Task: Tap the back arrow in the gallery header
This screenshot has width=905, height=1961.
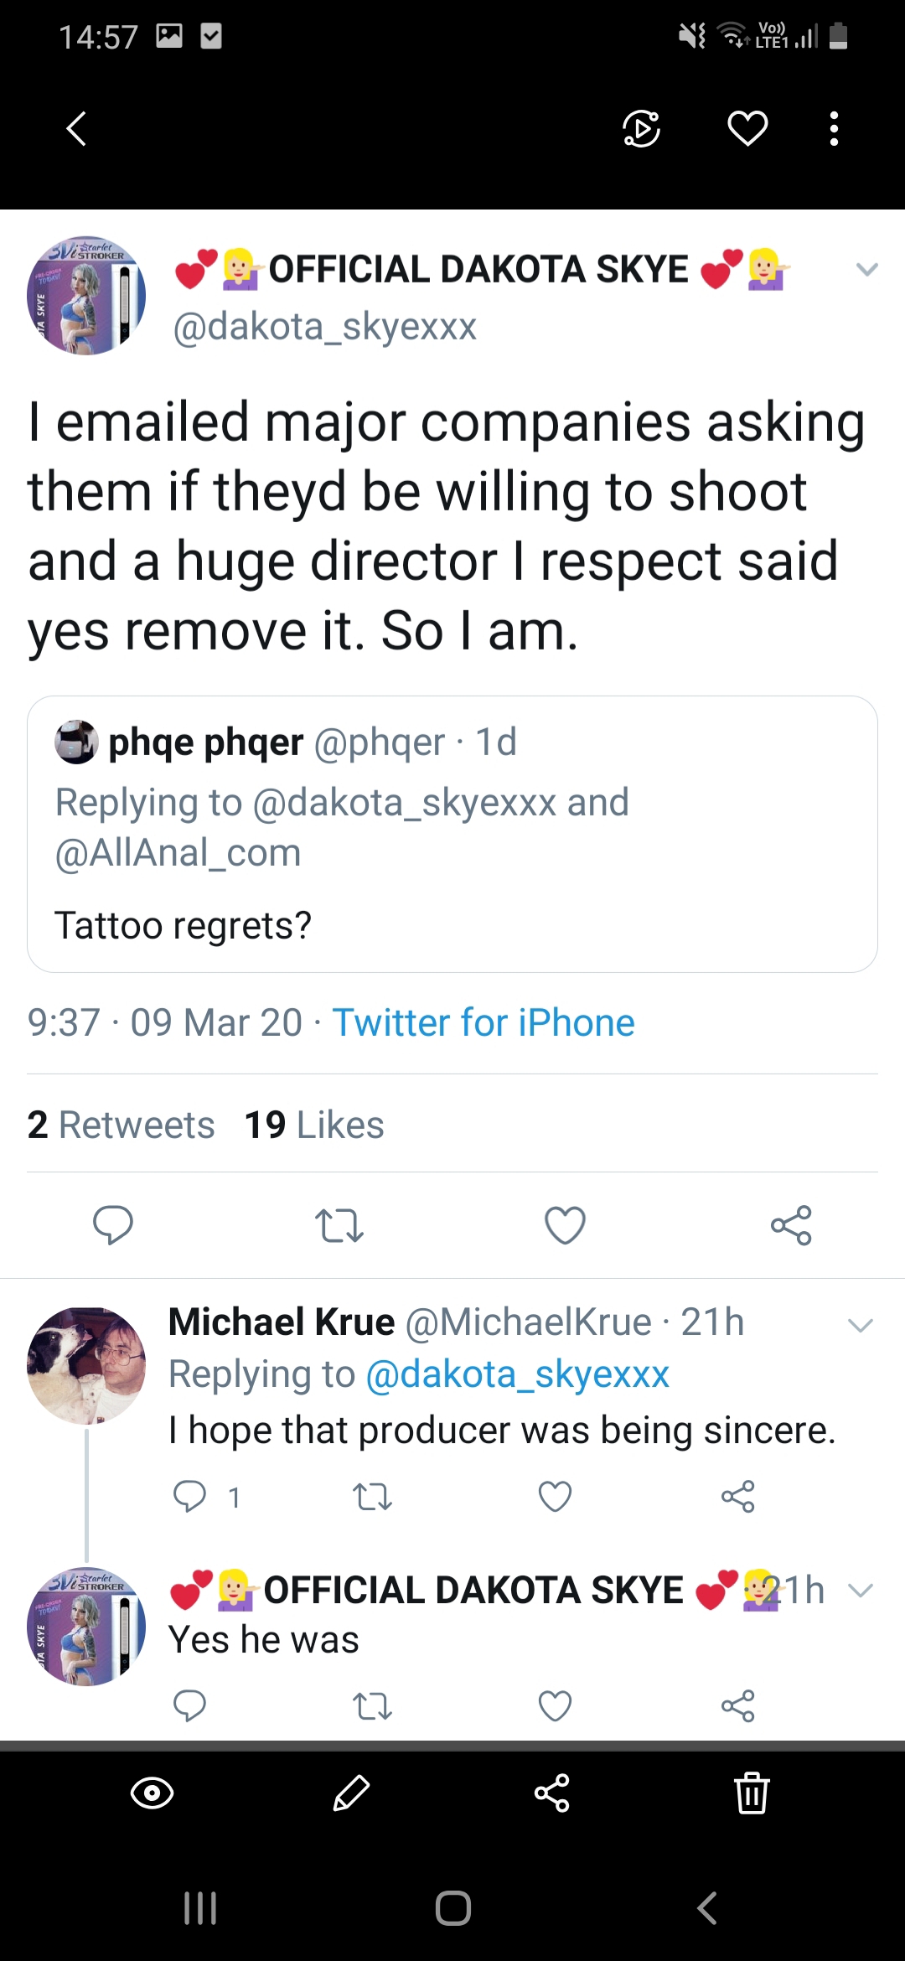Action: tap(76, 129)
